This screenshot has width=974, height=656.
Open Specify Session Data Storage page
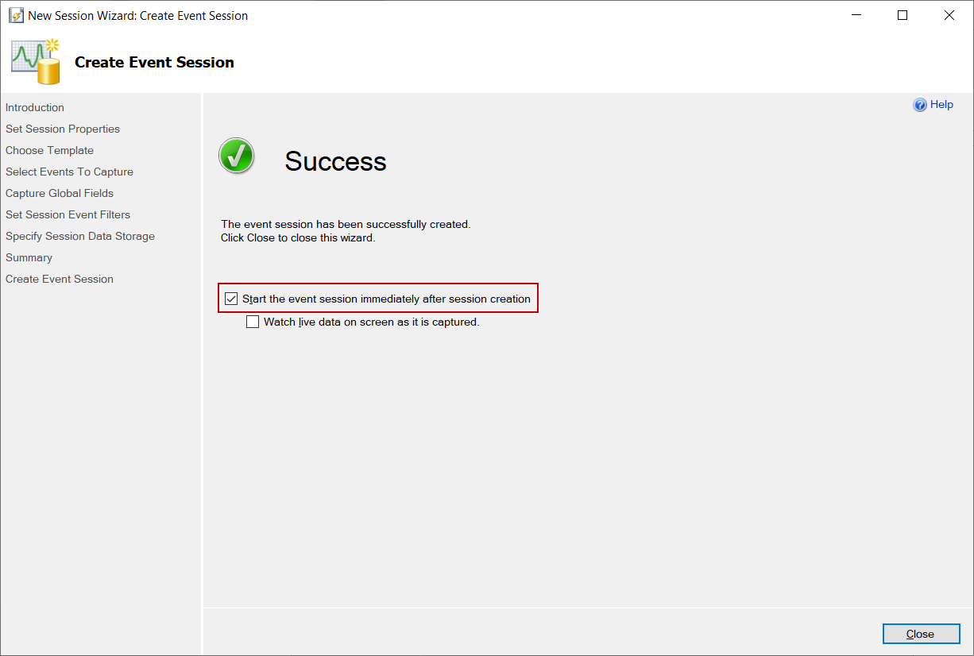tap(80, 236)
